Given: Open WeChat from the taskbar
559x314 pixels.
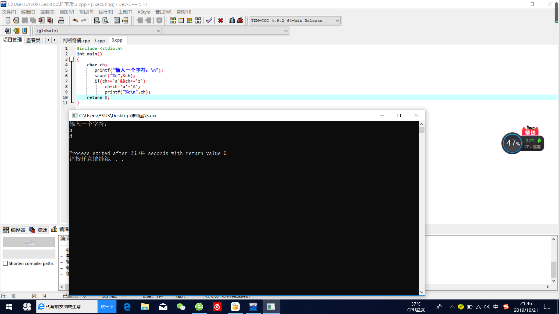Looking at the screenshot, I should click(181, 307).
